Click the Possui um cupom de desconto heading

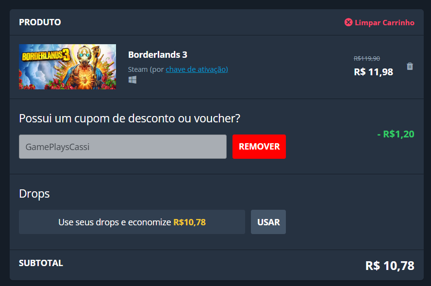tap(130, 119)
